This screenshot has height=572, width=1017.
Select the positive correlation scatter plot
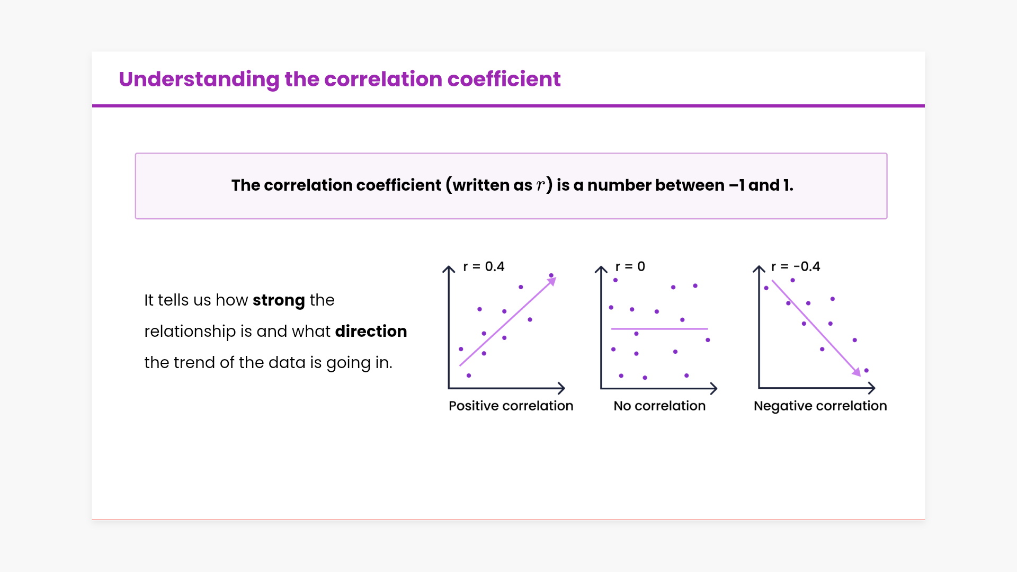pos(506,328)
